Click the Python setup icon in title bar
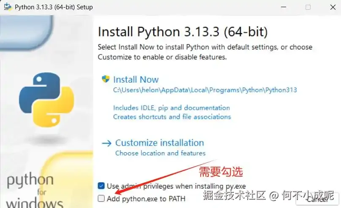 (x=8, y=7)
